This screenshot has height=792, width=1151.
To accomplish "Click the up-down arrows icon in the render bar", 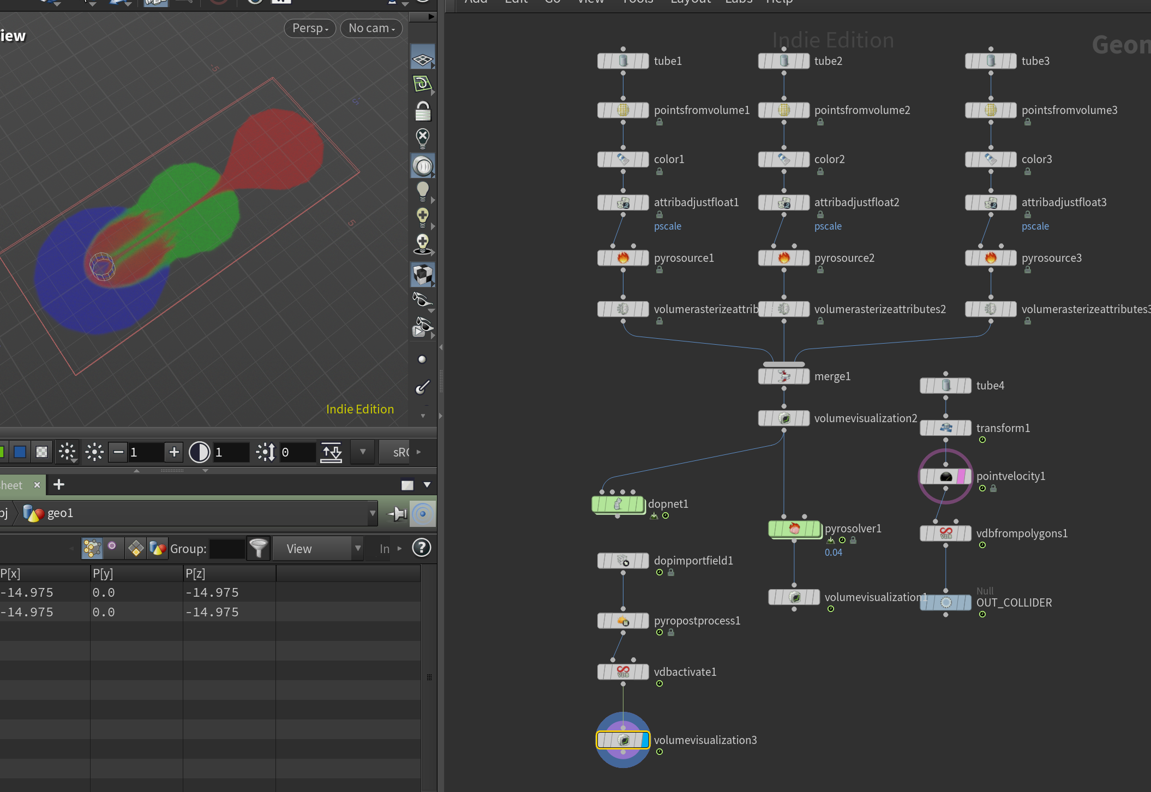I will (x=331, y=452).
